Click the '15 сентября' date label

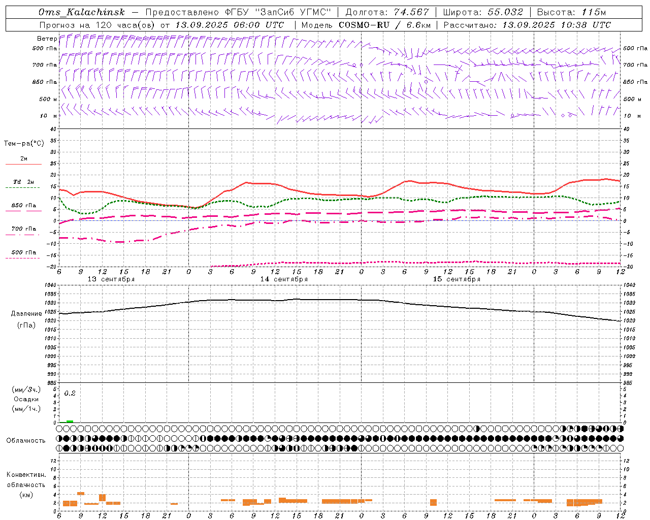click(x=457, y=279)
